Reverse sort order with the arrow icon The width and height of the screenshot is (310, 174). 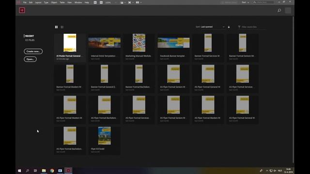(x=229, y=27)
